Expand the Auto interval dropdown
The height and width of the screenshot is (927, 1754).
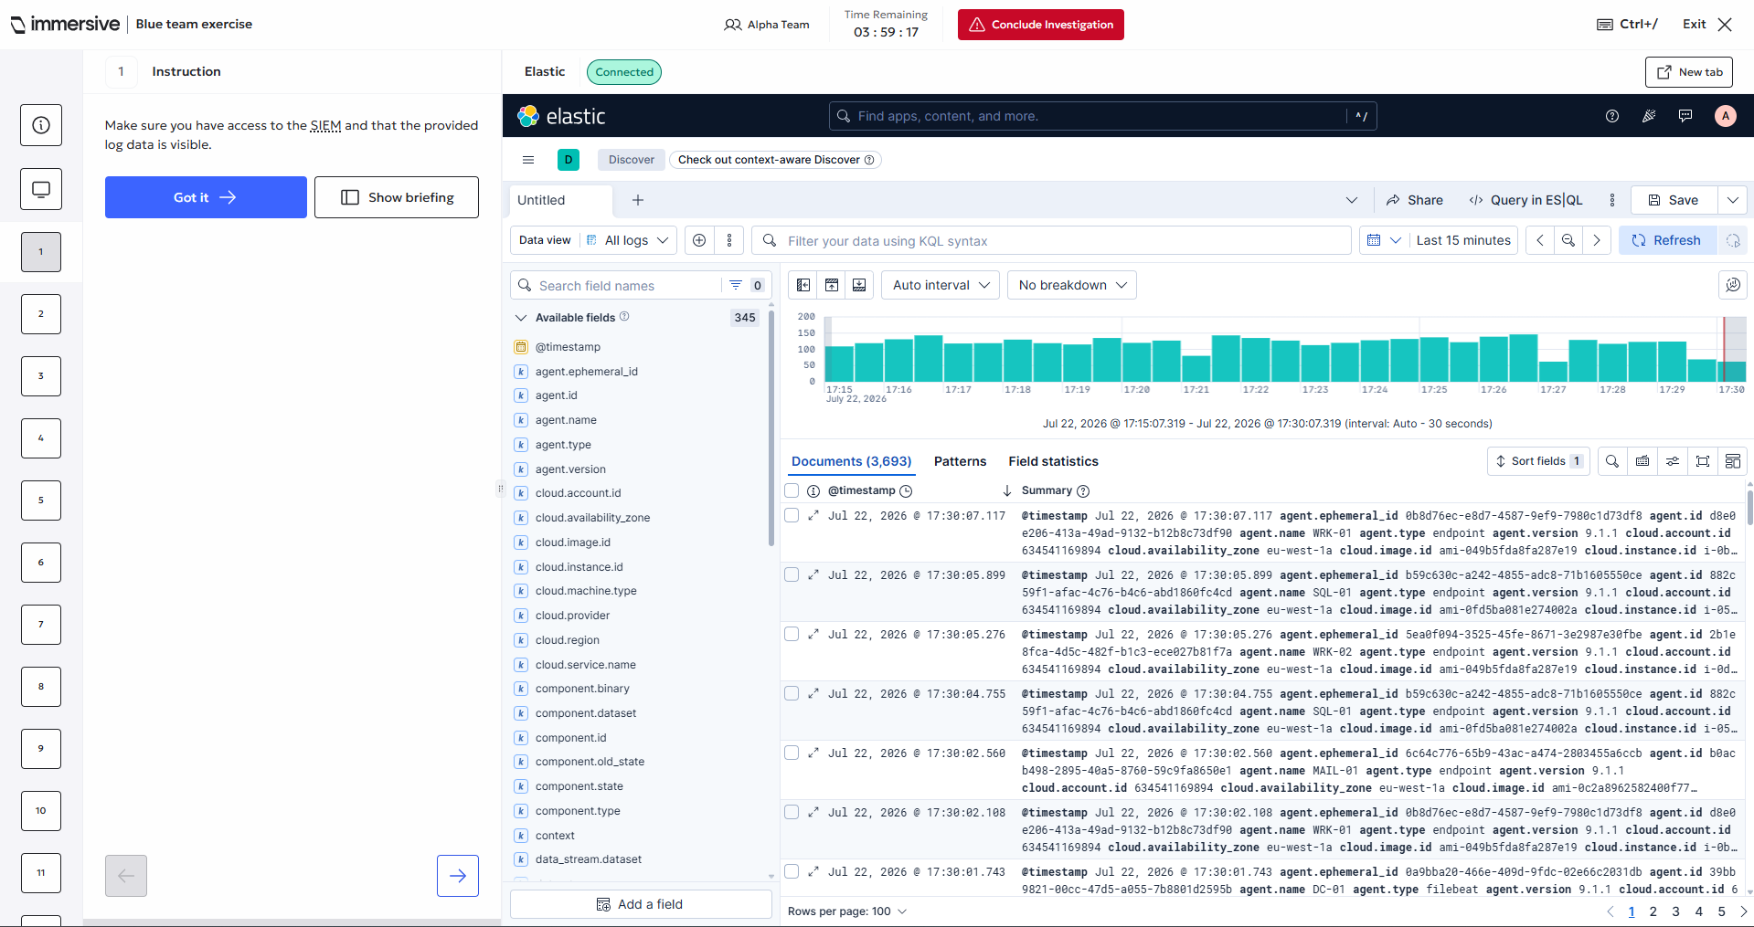[x=941, y=285]
